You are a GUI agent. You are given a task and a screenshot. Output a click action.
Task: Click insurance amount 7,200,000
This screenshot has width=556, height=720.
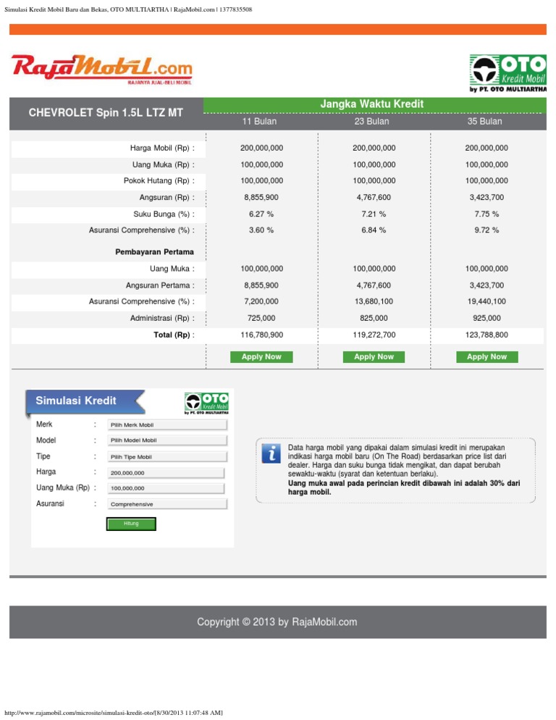pos(261,301)
